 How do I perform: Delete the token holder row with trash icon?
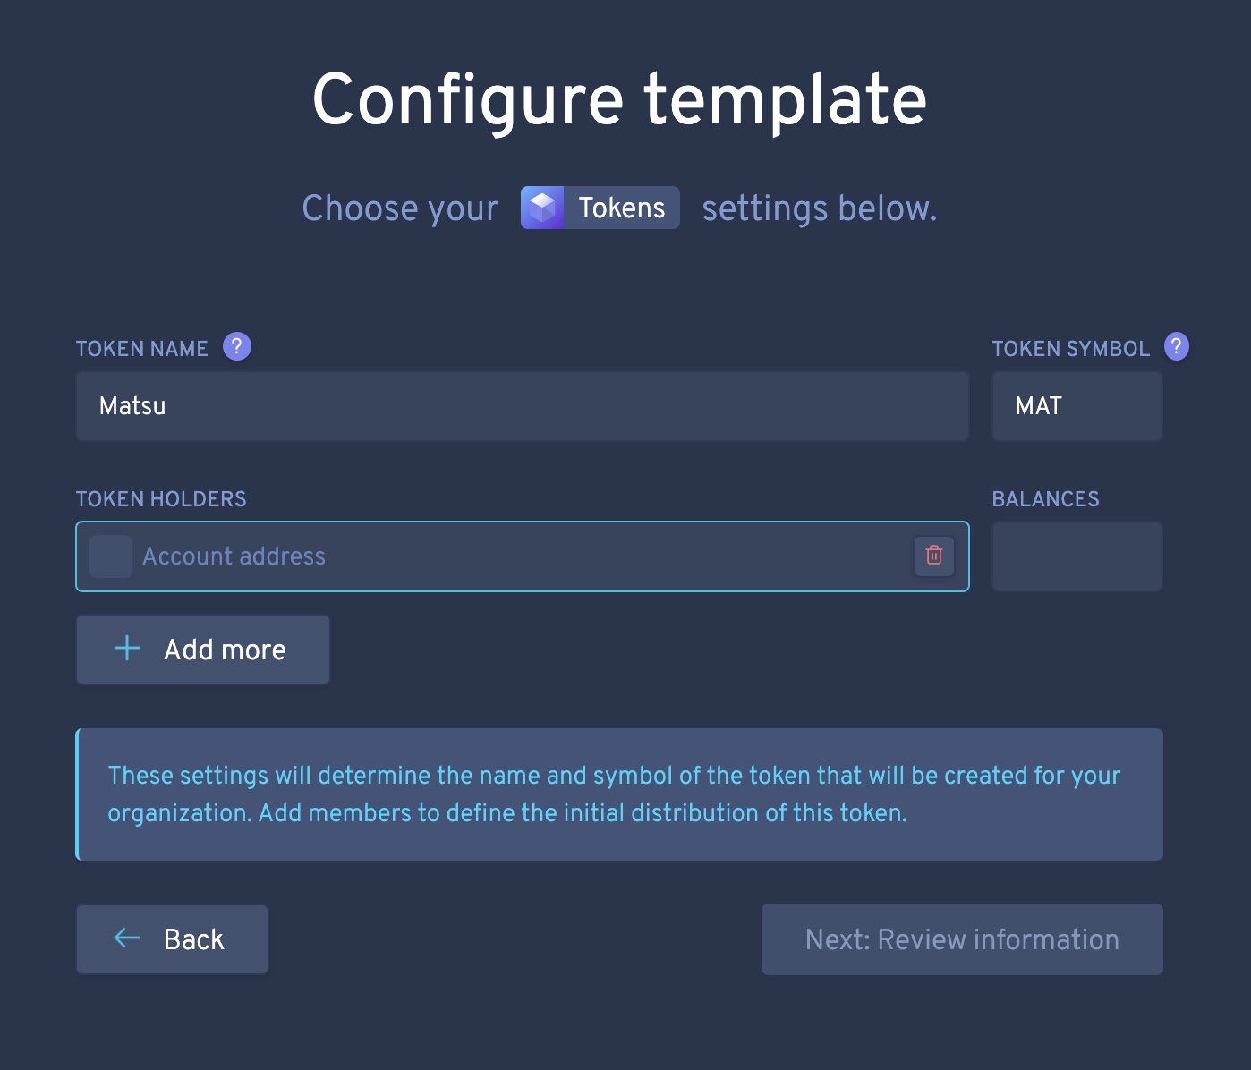coord(934,556)
